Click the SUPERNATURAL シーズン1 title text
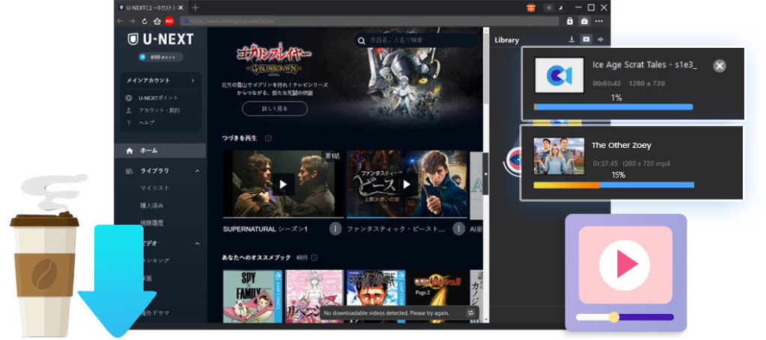766x340 pixels. coord(266,229)
